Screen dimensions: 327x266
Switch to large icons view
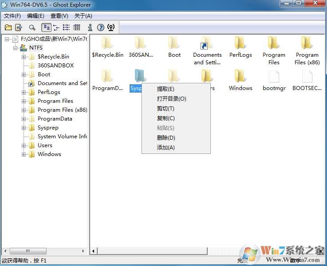click(x=46, y=27)
